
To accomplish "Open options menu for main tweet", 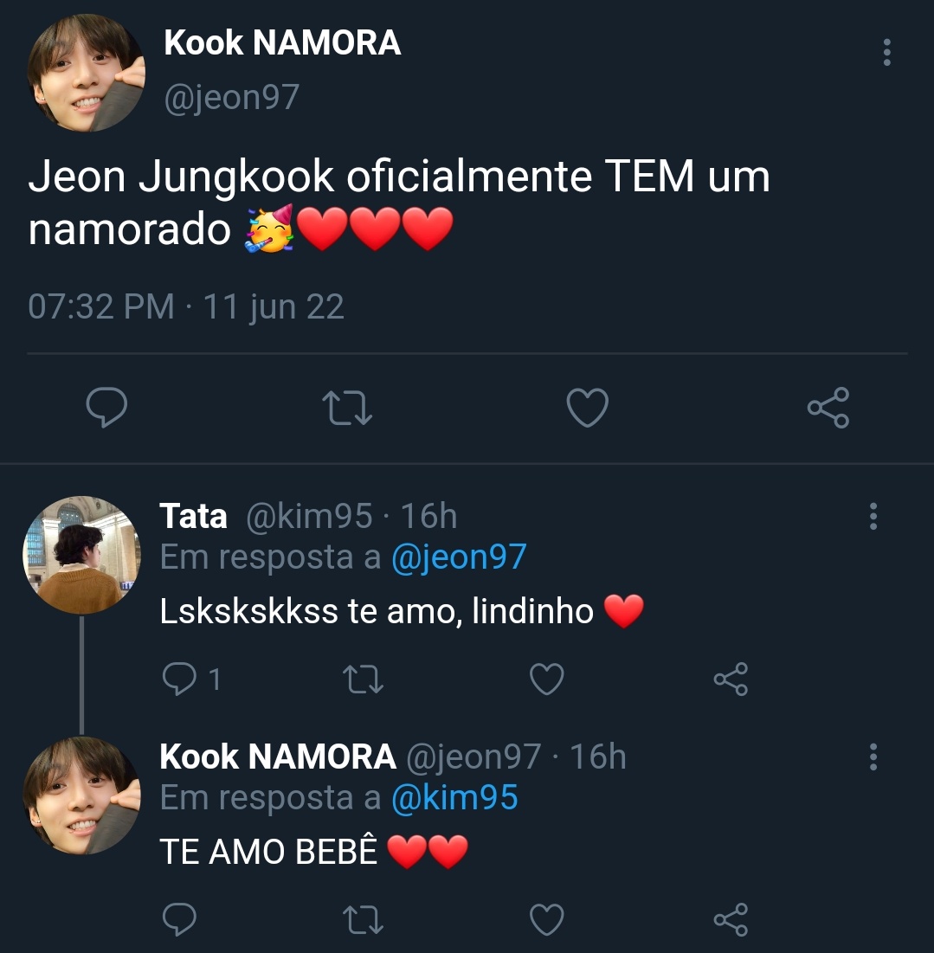I will tap(887, 52).
